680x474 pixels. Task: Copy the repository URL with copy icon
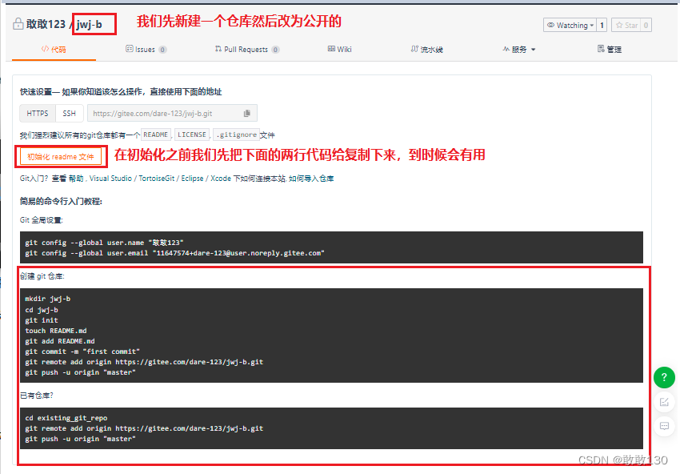click(247, 113)
